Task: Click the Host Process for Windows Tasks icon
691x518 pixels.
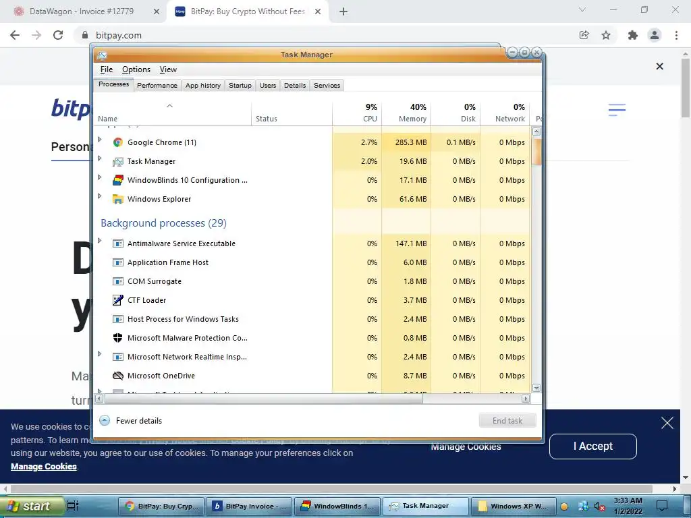Action: click(x=117, y=319)
